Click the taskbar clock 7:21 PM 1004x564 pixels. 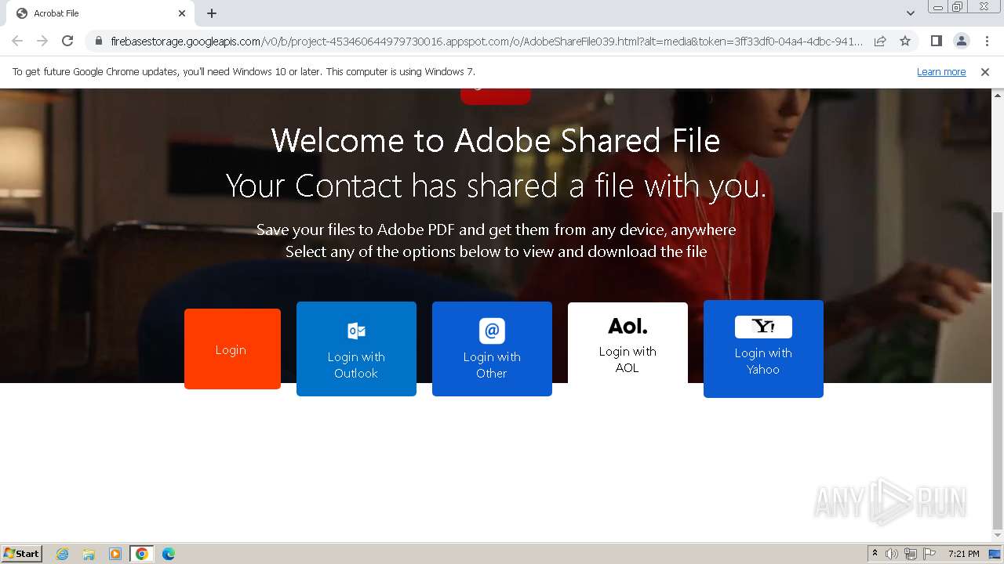tap(963, 554)
